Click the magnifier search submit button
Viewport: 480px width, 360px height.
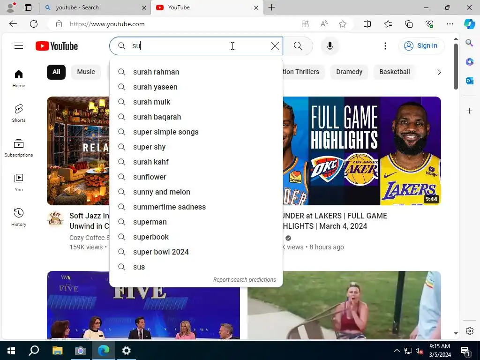point(298,46)
